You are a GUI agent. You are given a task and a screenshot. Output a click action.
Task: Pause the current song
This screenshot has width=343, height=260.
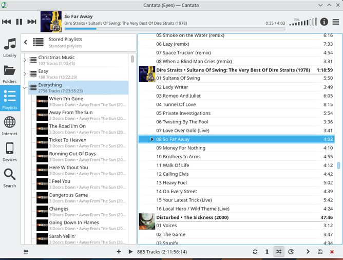(x=19, y=22)
